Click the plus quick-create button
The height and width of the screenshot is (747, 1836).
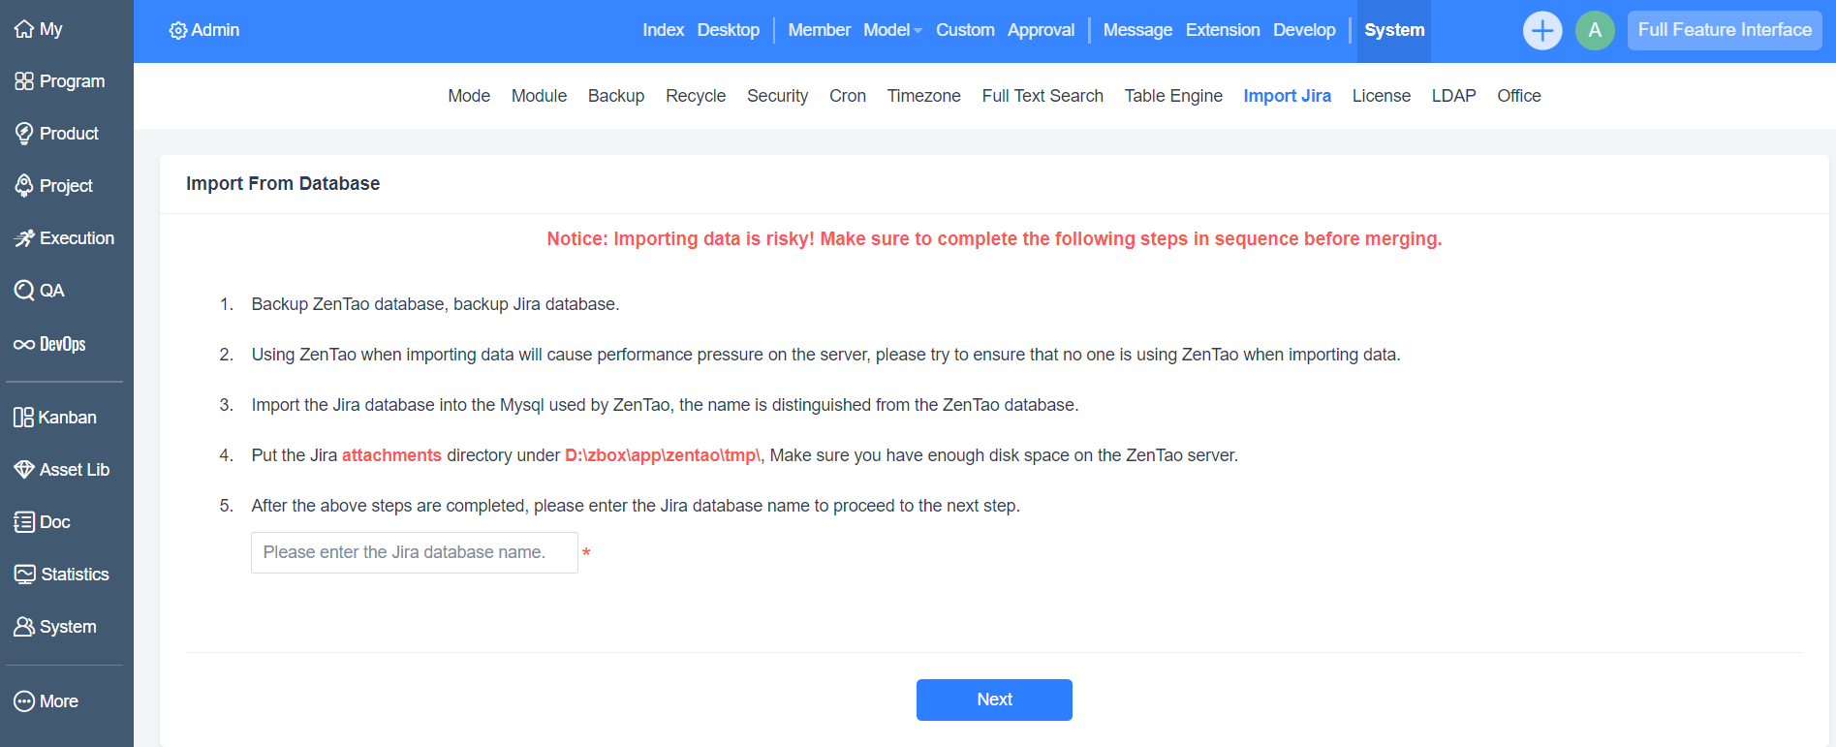pos(1541,30)
